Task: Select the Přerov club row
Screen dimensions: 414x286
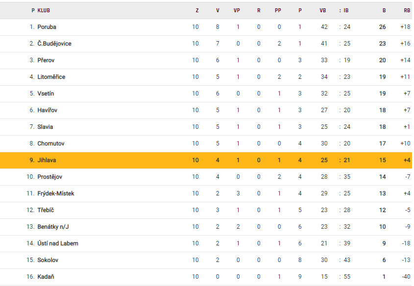Action: tap(47, 60)
